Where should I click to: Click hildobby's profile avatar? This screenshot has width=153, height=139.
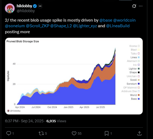10,8
